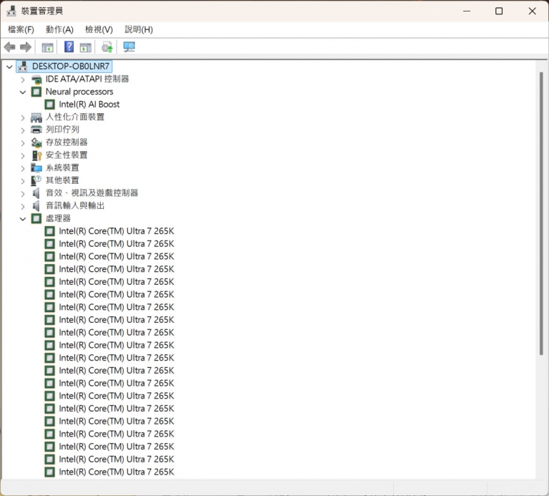This screenshot has height=496, width=549.
Task: Expand the 人性化介面裝置 node
Action: tap(23, 118)
